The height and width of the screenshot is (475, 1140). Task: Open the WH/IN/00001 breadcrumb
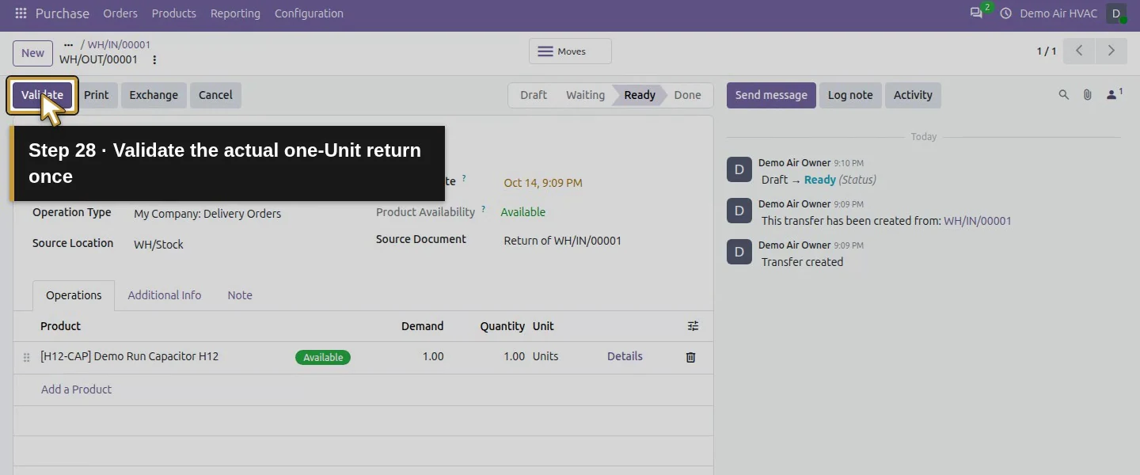(119, 45)
